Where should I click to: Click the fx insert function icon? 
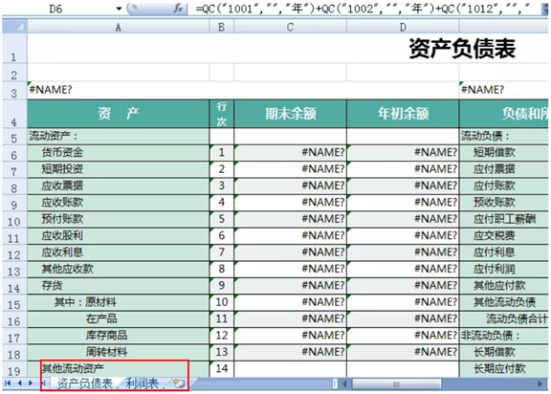(179, 8)
